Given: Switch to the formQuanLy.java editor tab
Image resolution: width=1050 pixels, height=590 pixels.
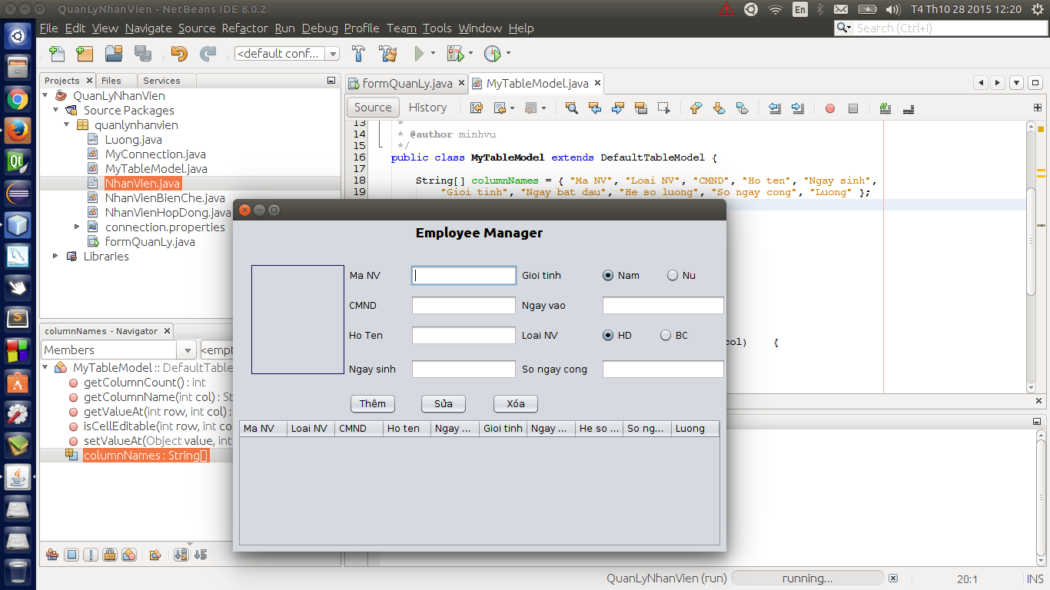Looking at the screenshot, I should 407,84.
